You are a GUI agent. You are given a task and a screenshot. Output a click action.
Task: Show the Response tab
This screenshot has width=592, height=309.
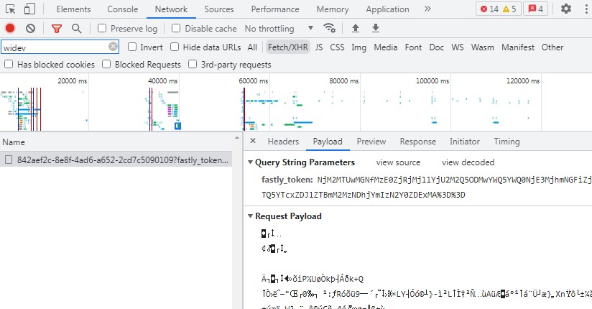click(418, 142)
